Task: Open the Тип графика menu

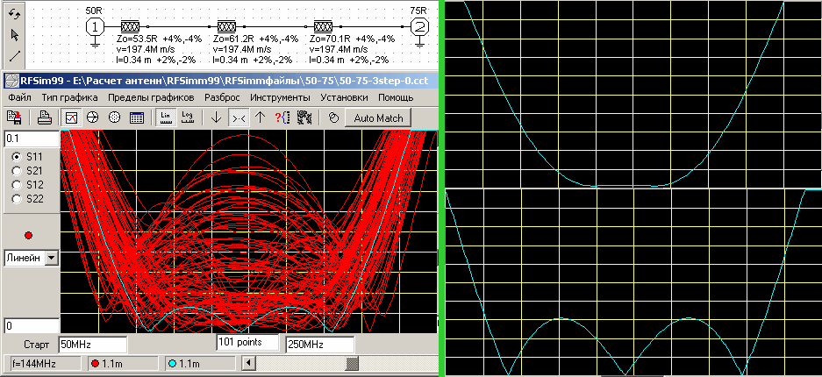Action: click(x=69, y=97)
